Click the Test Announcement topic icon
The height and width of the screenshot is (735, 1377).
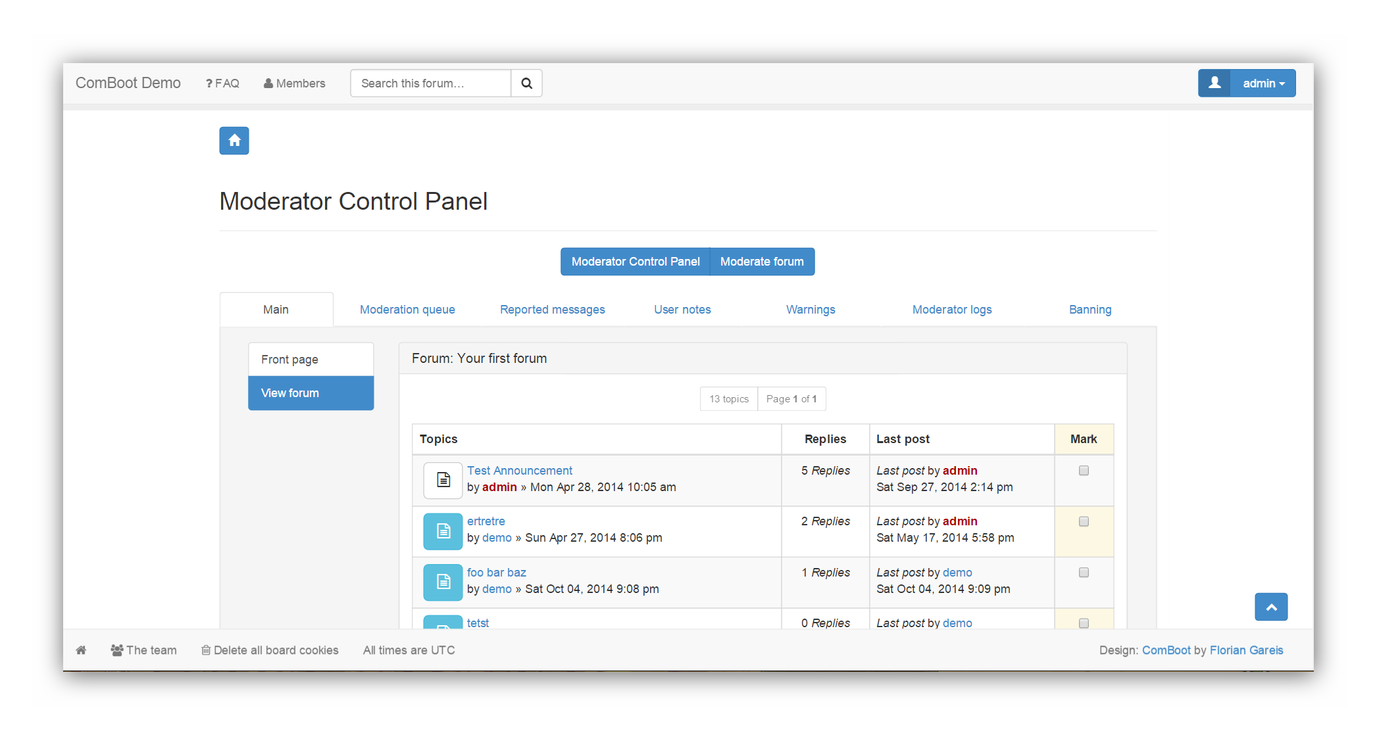click(443, 480)
